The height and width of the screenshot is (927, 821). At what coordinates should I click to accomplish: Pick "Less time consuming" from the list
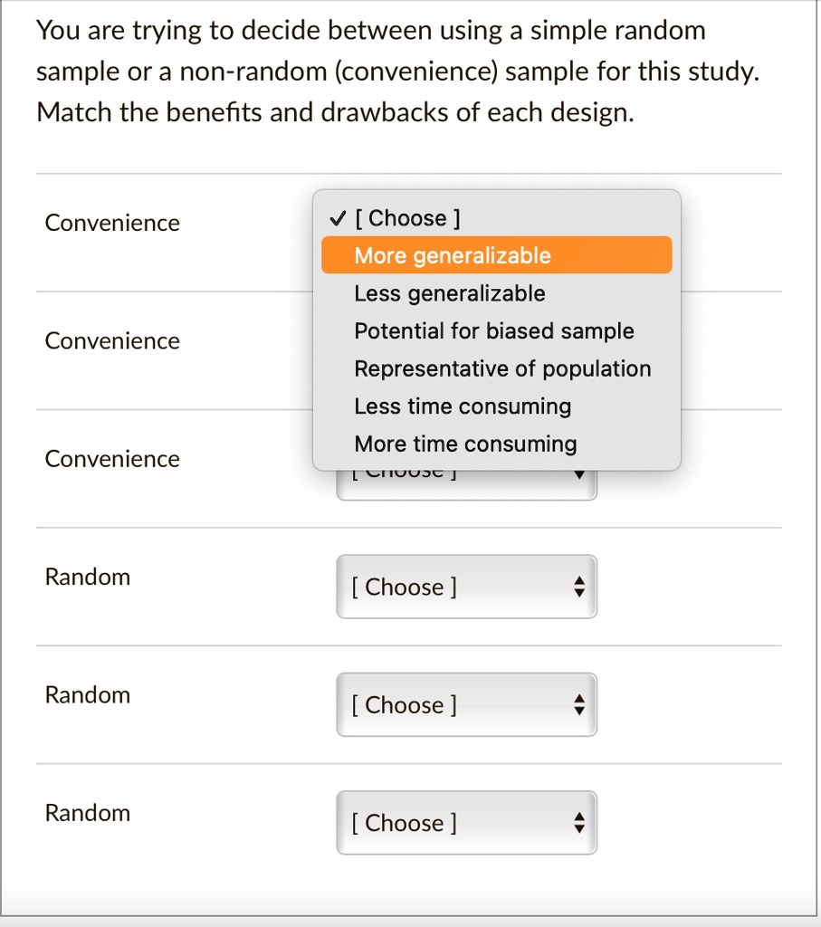pos(463,406)
